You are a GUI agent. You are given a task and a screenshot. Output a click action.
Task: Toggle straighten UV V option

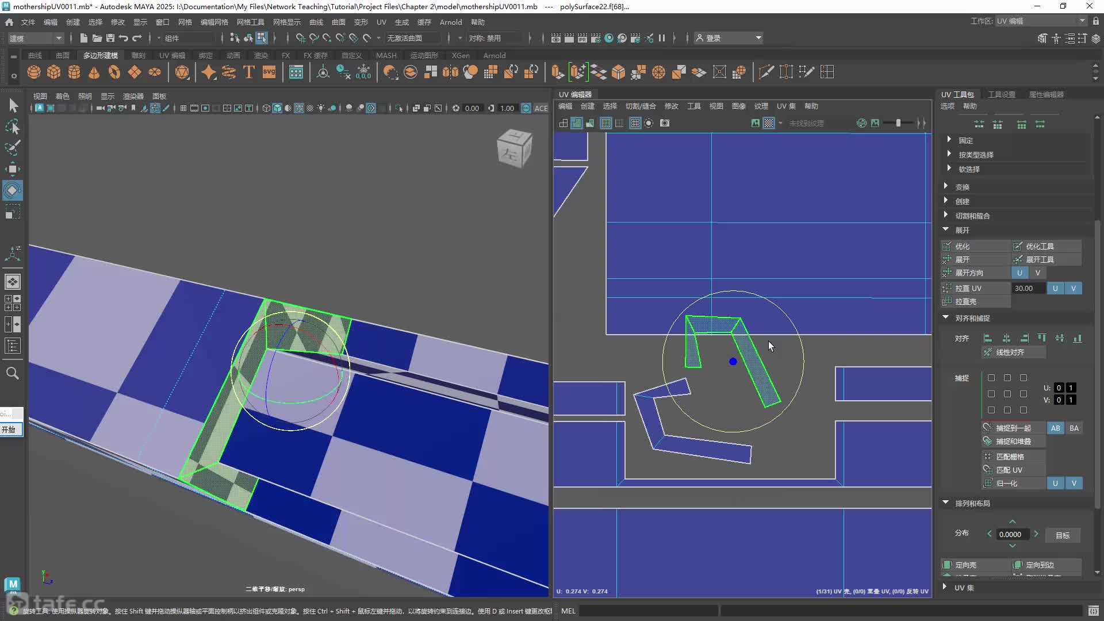pos(1074,288)
